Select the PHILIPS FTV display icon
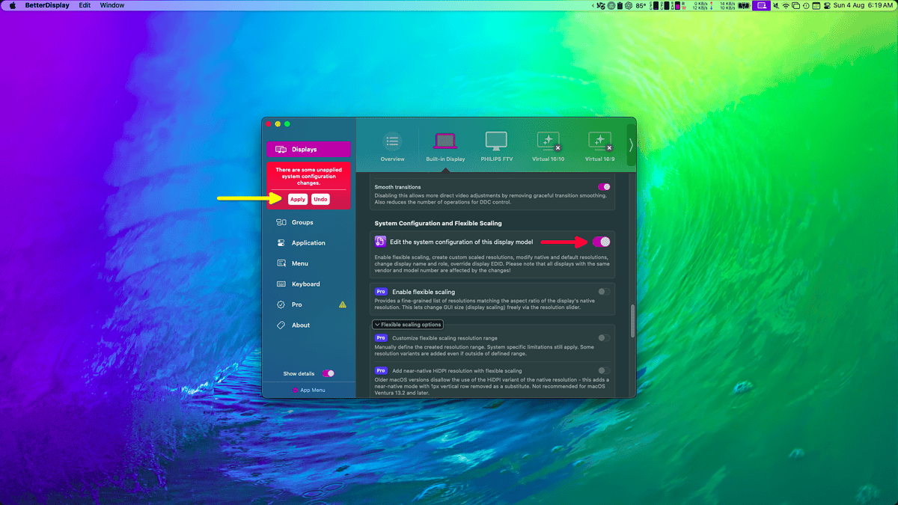 coord(496,142)
